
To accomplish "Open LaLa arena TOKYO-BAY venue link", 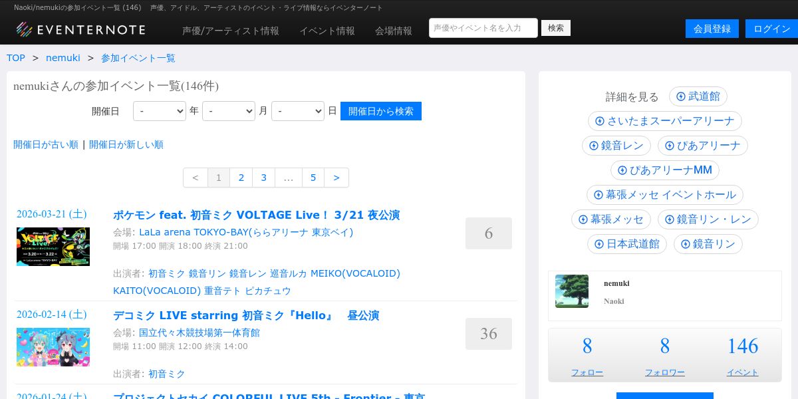I will (246, 232).
